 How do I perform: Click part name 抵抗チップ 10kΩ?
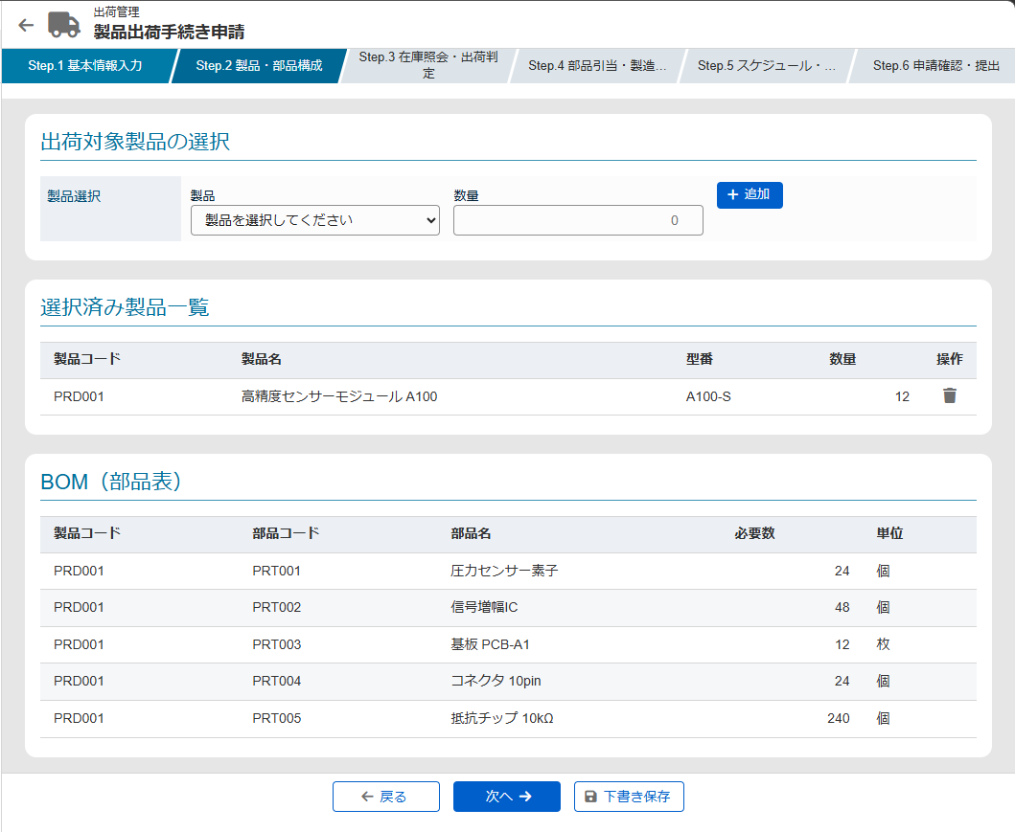502,718
